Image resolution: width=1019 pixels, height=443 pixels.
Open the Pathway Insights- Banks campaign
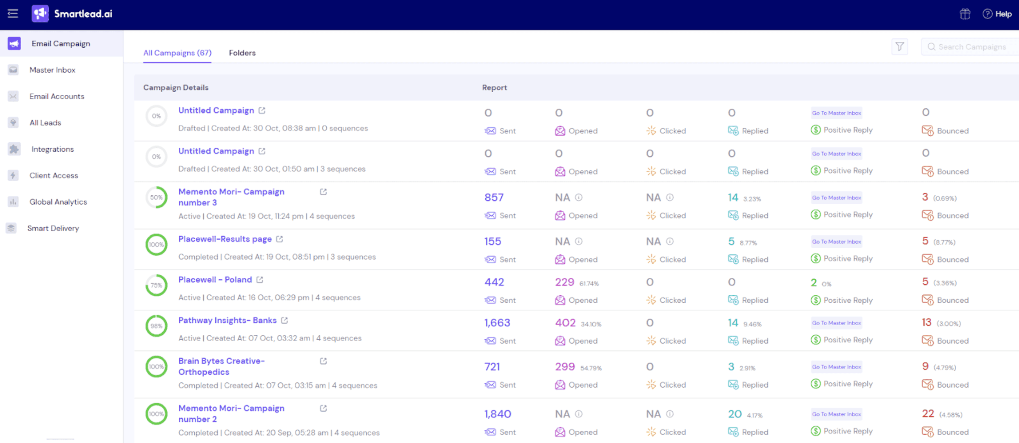[227, 320]
